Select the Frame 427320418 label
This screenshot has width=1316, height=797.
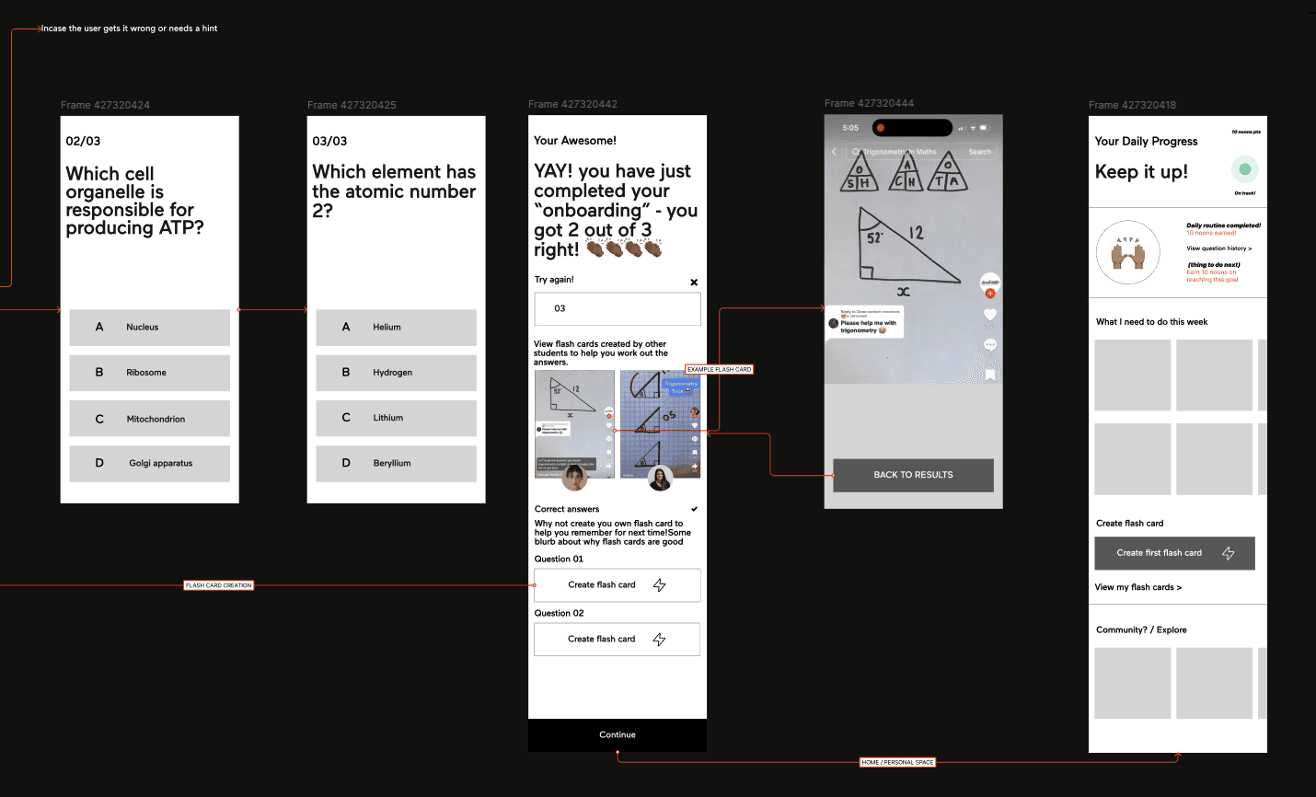[1132, 105]
